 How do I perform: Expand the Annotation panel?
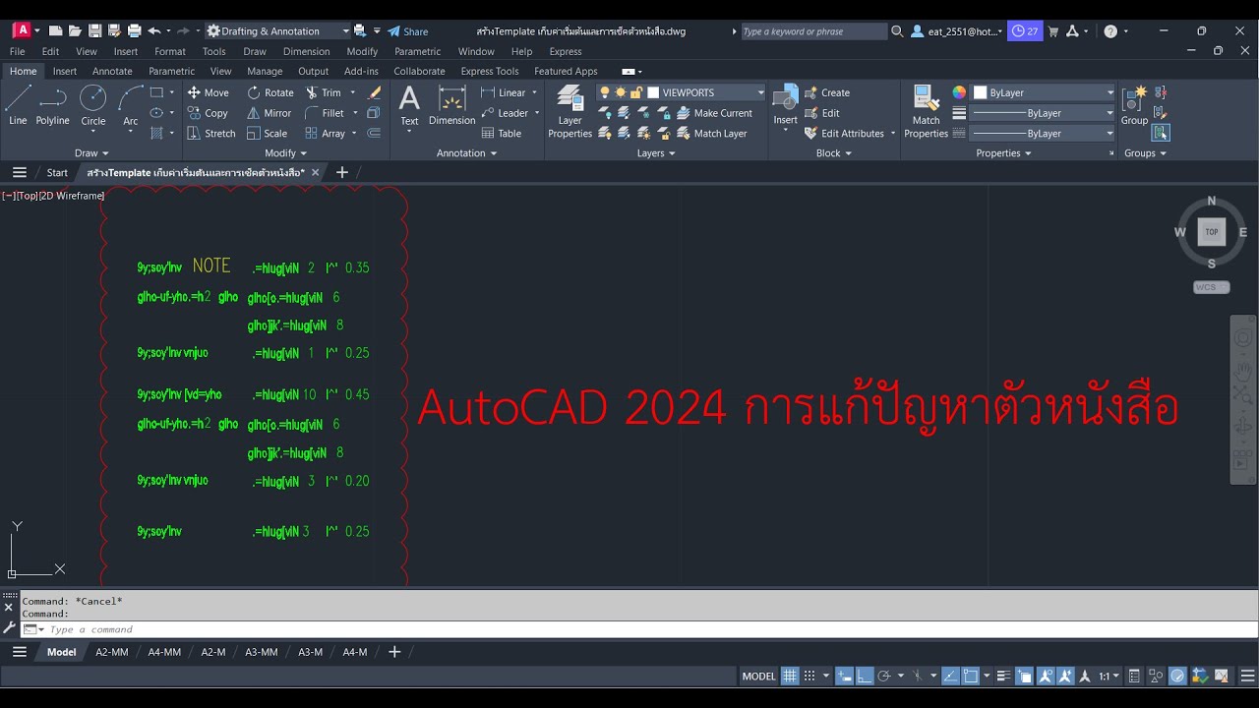[467, 153]
